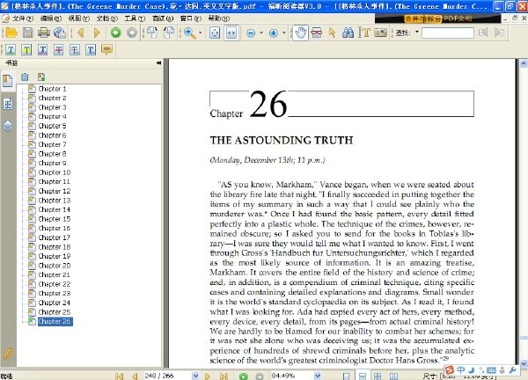Rotate page counterclockwise icon
Image resolution: width=528 pixels, height=380 pixels.
tap(169, 33)
